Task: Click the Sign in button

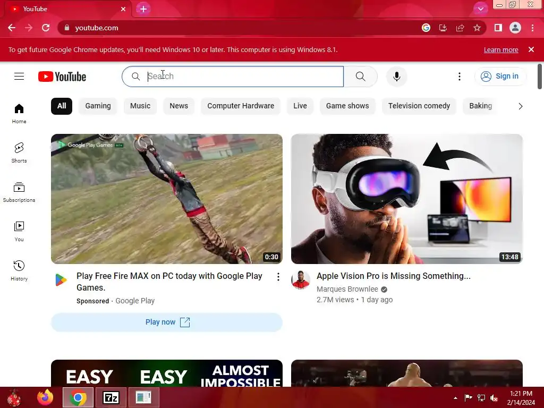Action: coord(500,76)
